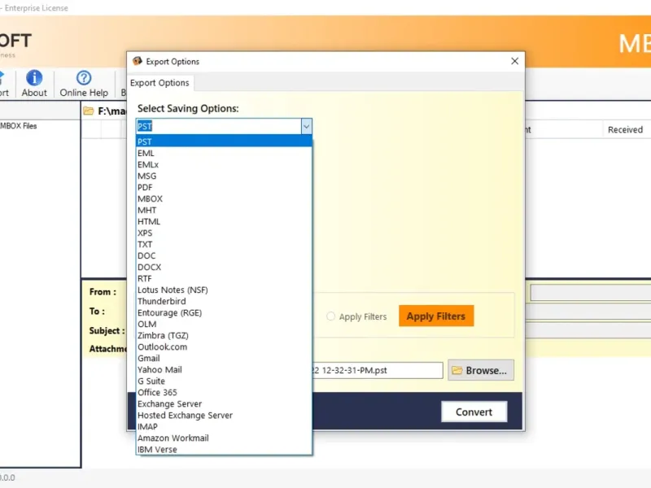Click the About info icon
The height and width of the screenshot is (488, 651).
click(34, 77)
